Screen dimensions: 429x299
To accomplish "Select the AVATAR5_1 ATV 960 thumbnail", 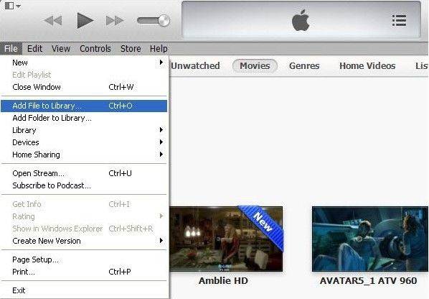I will click(x=370, y=239).
